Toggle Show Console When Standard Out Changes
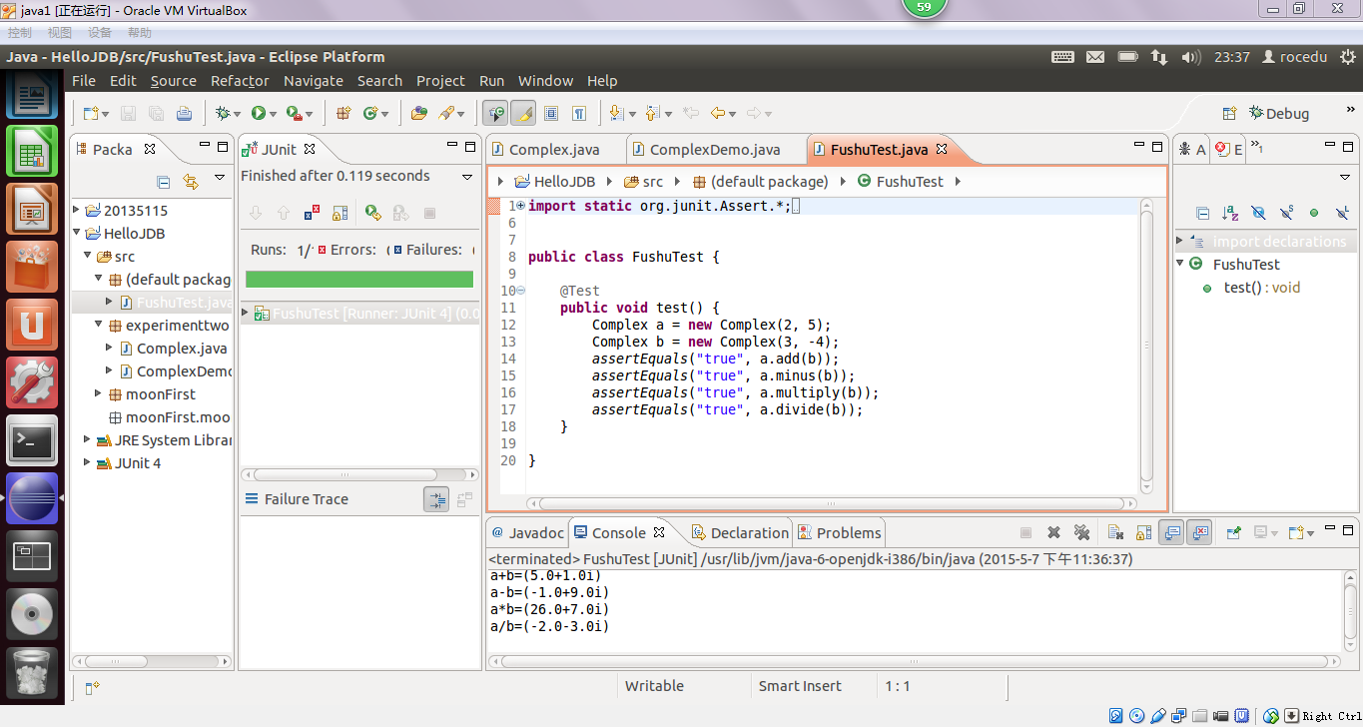Screen dimensions: 1363x727 point(1172,533)
